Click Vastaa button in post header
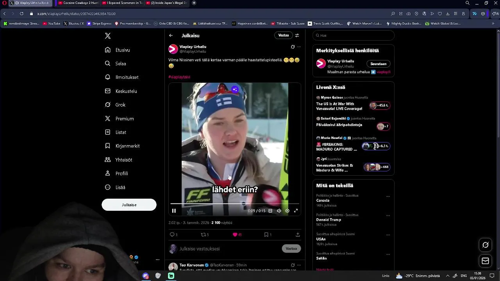This screenshot has width=500, height=281. (x=284, y=35)
